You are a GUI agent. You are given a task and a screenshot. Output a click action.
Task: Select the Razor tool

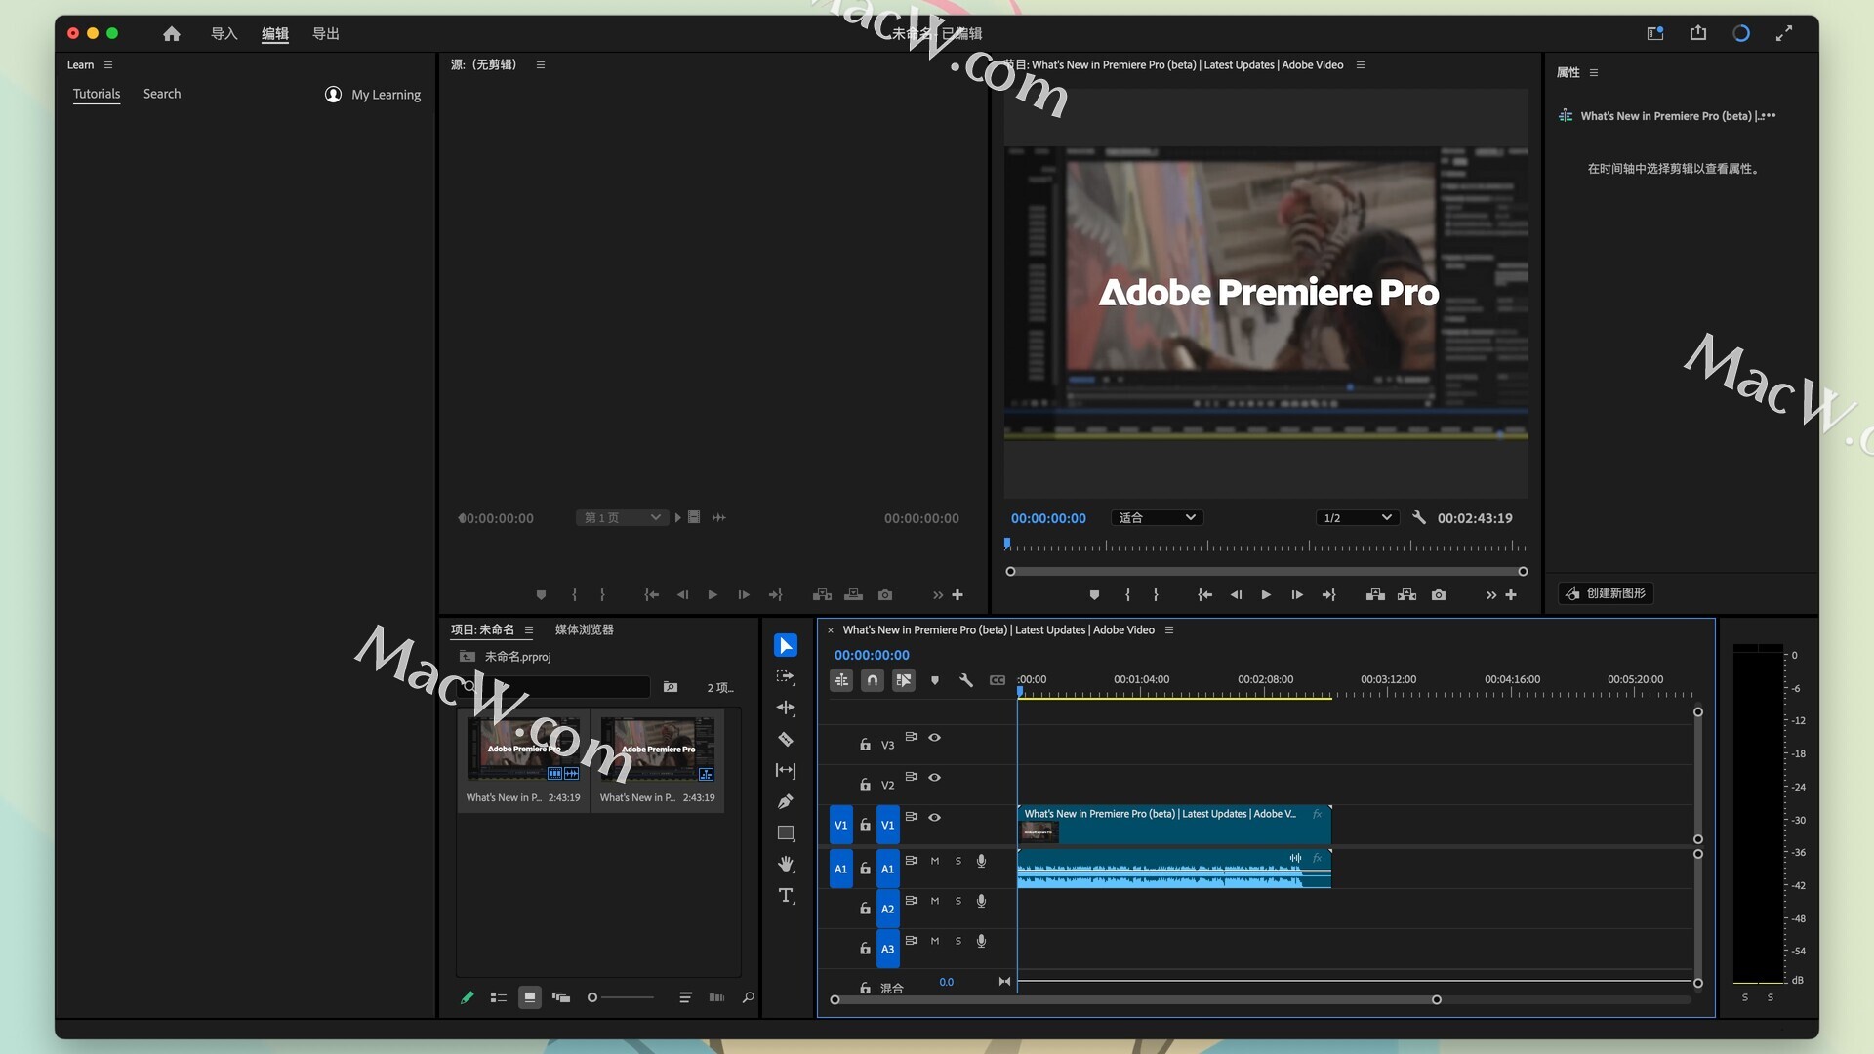tap(786, 739)
